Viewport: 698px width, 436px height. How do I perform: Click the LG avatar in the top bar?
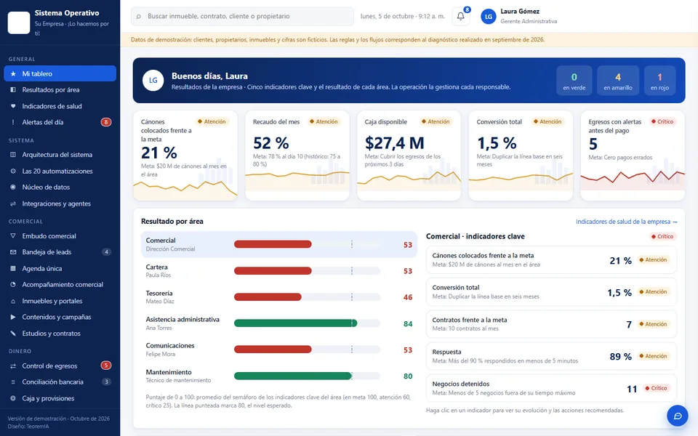point(489,17)
